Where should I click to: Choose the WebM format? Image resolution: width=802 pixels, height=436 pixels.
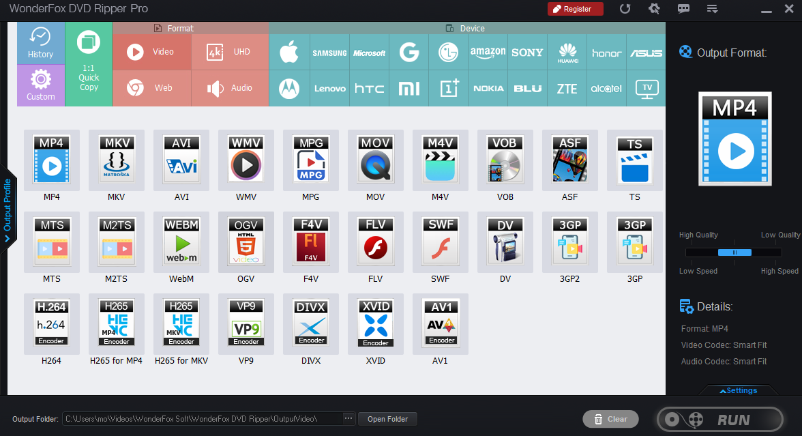pos(181,242)
